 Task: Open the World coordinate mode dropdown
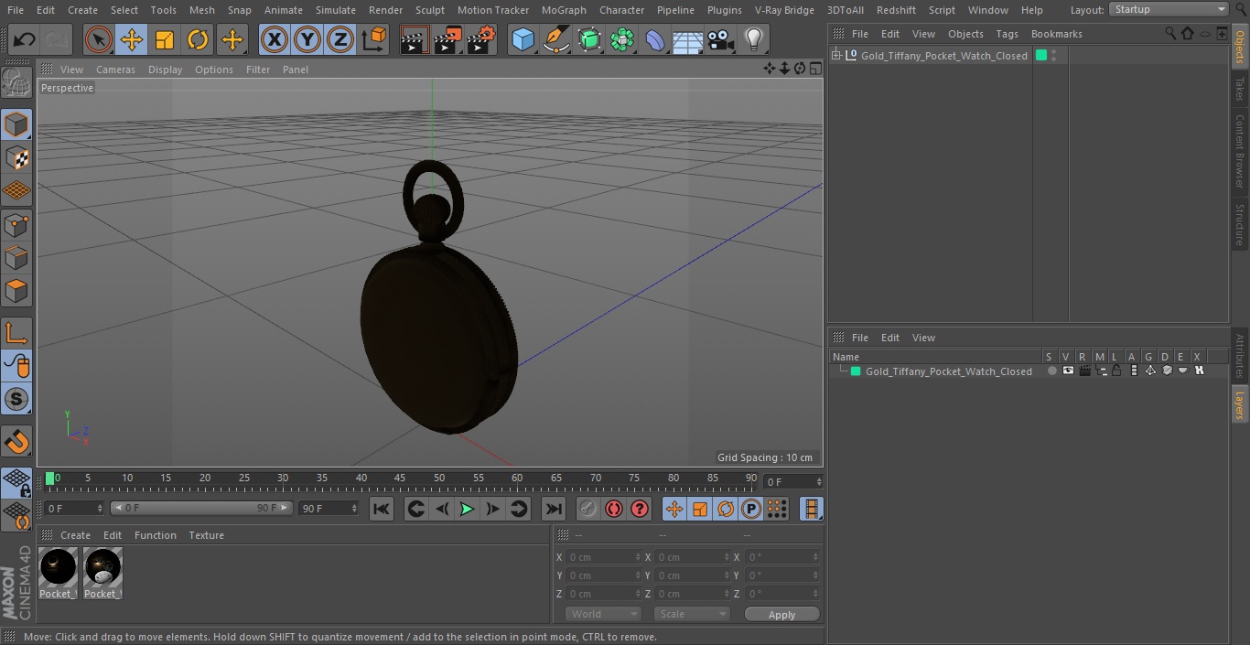[x=603, y=614]
